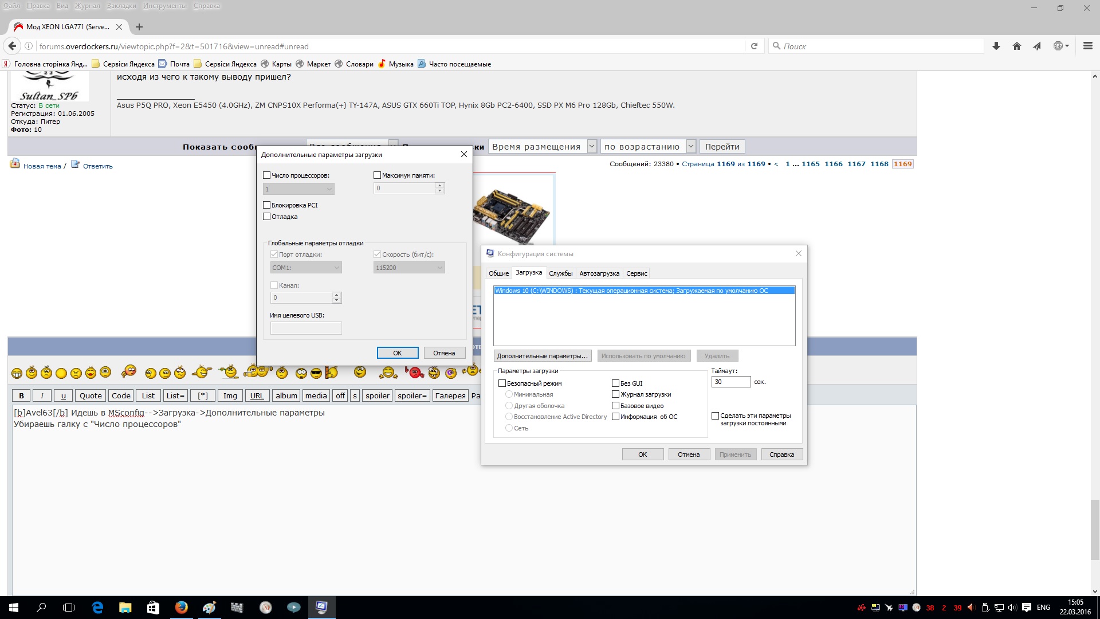The height and width of the screenshot is (619, 1100).
Task: Open the Microsoft Edge taskbar icon
Action: pos(97,608)
